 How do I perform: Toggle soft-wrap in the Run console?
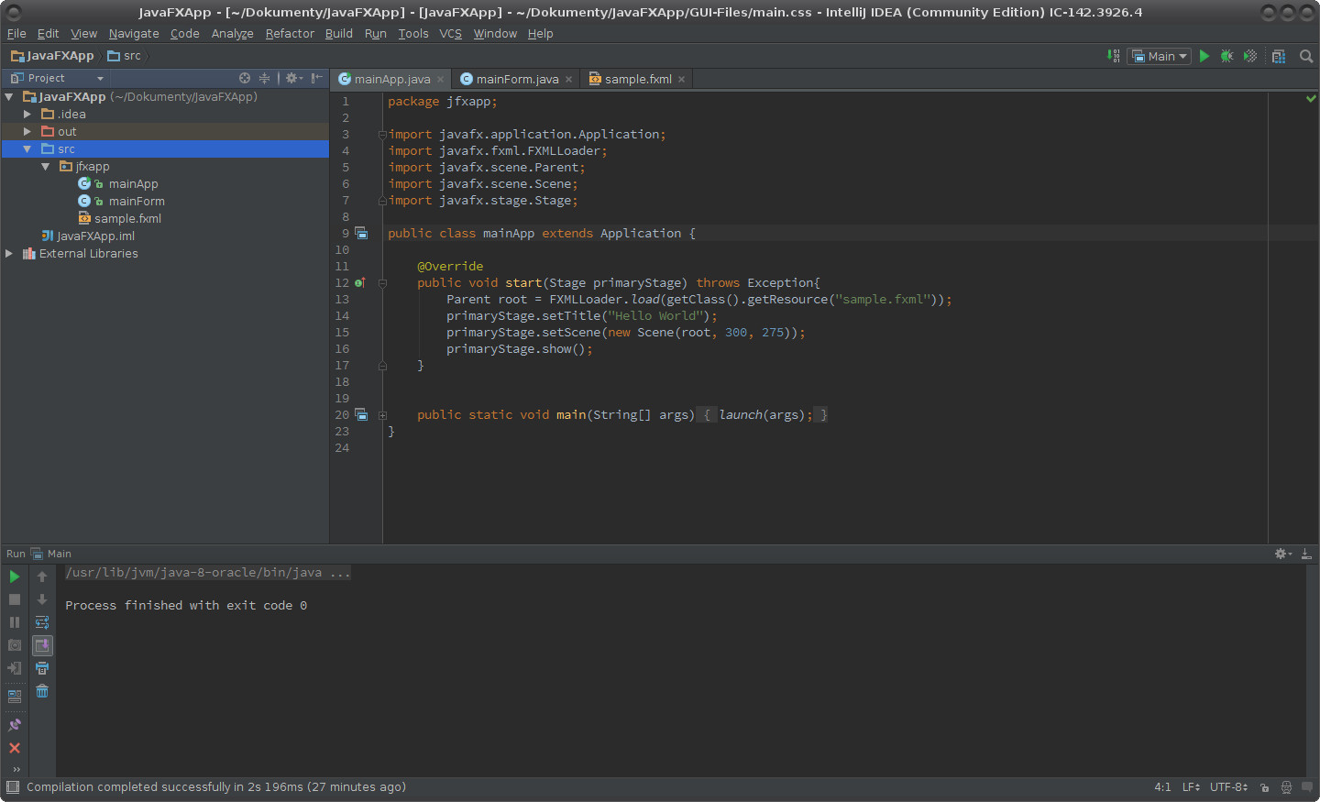[42, 622]
